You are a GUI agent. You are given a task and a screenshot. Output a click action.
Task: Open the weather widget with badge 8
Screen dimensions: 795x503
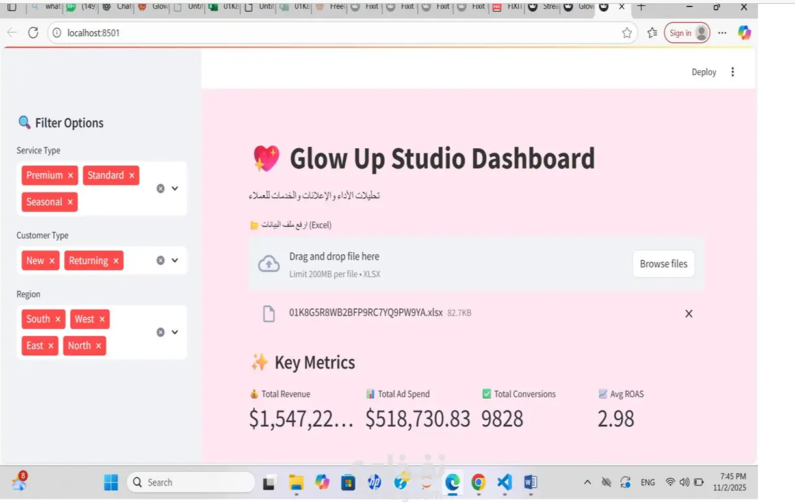[19, 482]
